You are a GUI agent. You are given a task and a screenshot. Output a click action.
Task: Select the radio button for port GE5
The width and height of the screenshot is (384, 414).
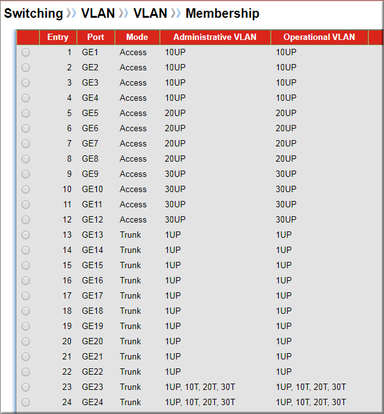coord(25,113)
